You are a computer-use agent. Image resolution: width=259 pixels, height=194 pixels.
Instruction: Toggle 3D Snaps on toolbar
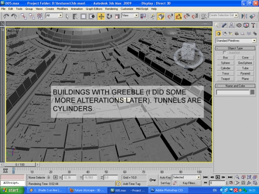(x=170, y=16)
